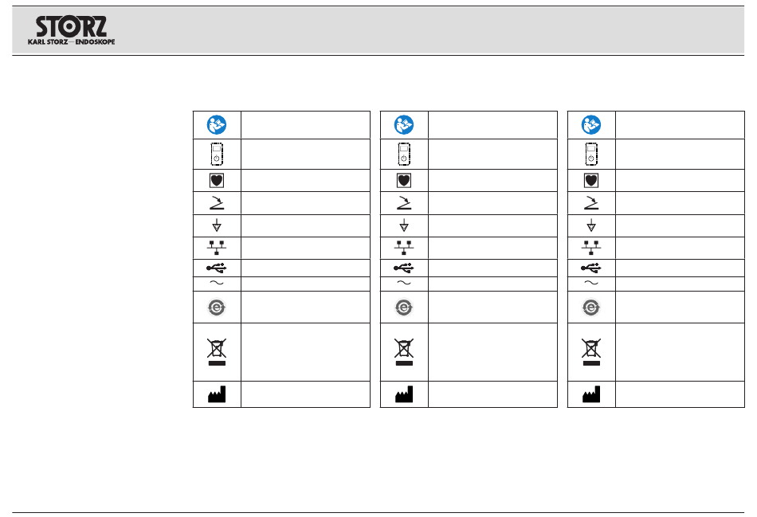Viewport: 757px width, 517px height.
Task: Select the USB symbol in first table
Action: click(217, 268)
